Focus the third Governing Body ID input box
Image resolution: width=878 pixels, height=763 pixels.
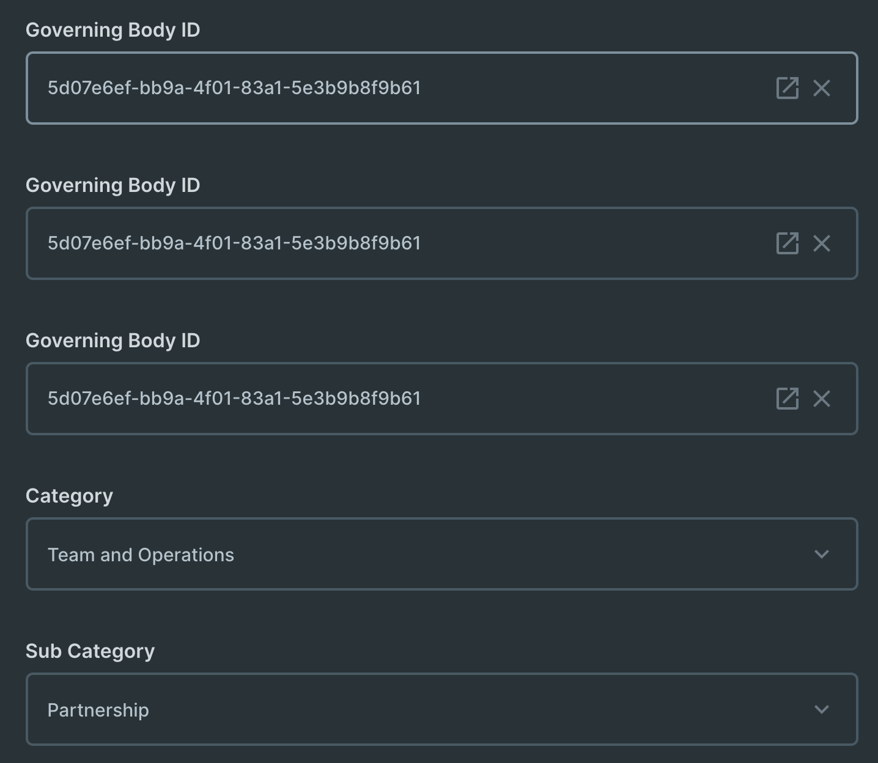(x=367, y=399)
